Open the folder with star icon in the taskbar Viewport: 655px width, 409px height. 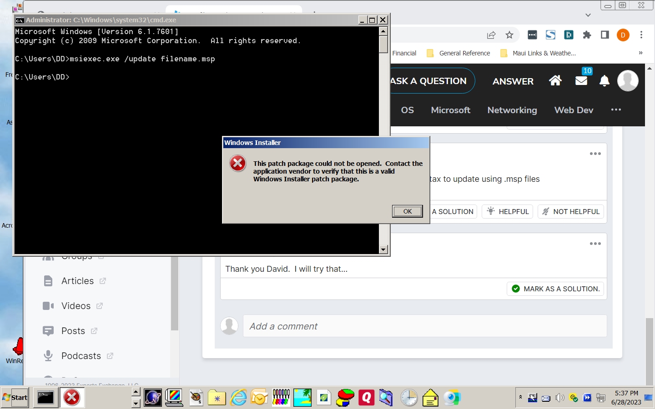coord(217,398)
